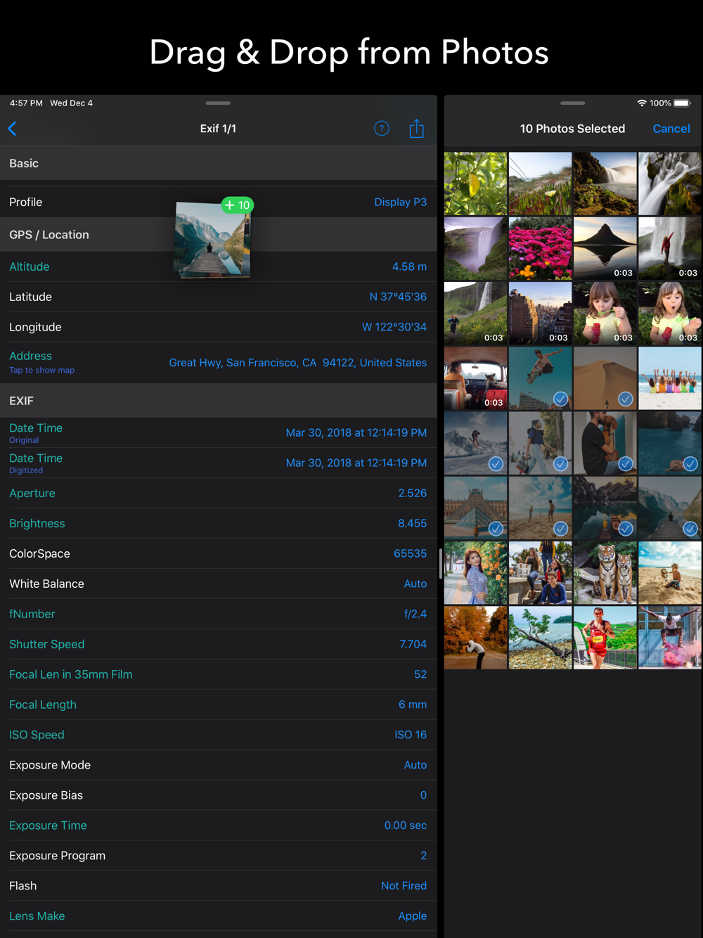This screenshot has width=703, height=938.
Task: Tap the Shutter Speed row
Action: click(x=218, y=644)
